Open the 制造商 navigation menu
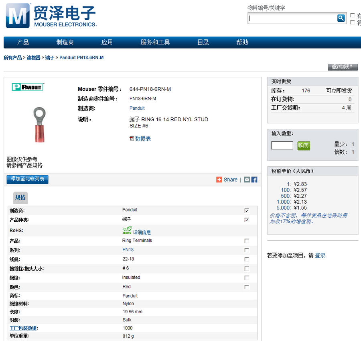361x341 pixels. point(65,42)
